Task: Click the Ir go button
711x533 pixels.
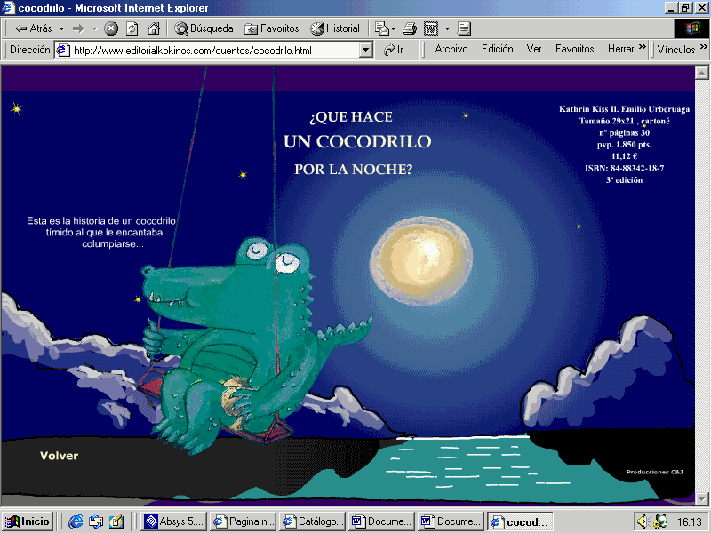Action: 393,50
